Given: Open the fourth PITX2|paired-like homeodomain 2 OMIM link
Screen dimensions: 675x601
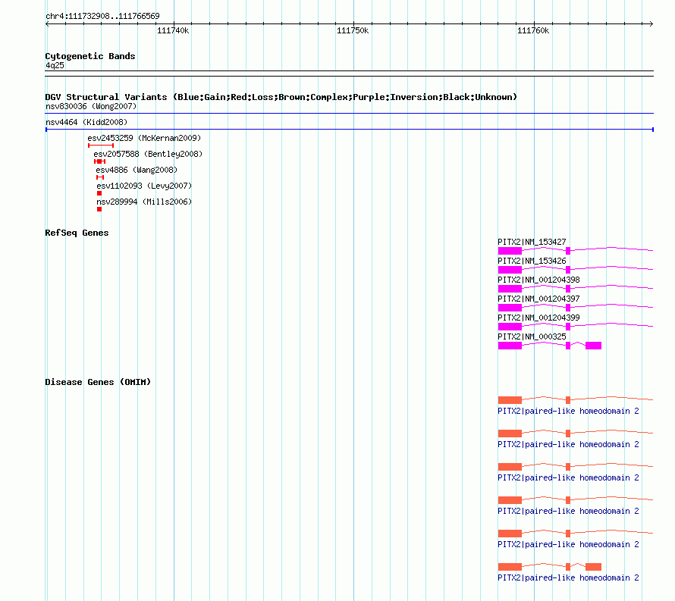Looking at the screenshot, I should coord(568,511).
